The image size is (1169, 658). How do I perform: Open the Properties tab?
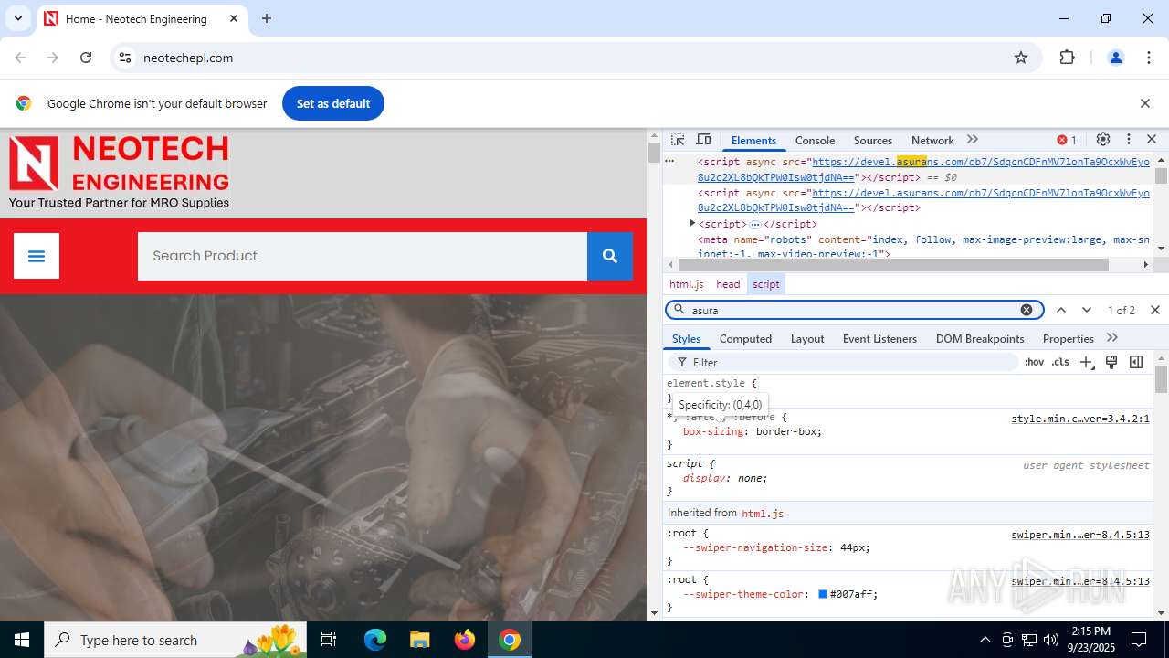1068,338
